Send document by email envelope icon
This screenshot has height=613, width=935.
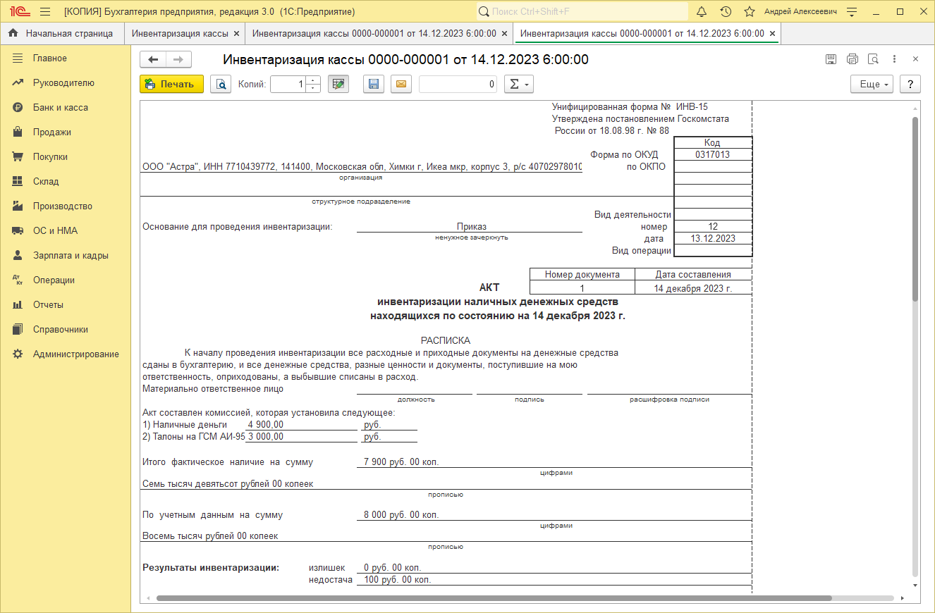401,85
